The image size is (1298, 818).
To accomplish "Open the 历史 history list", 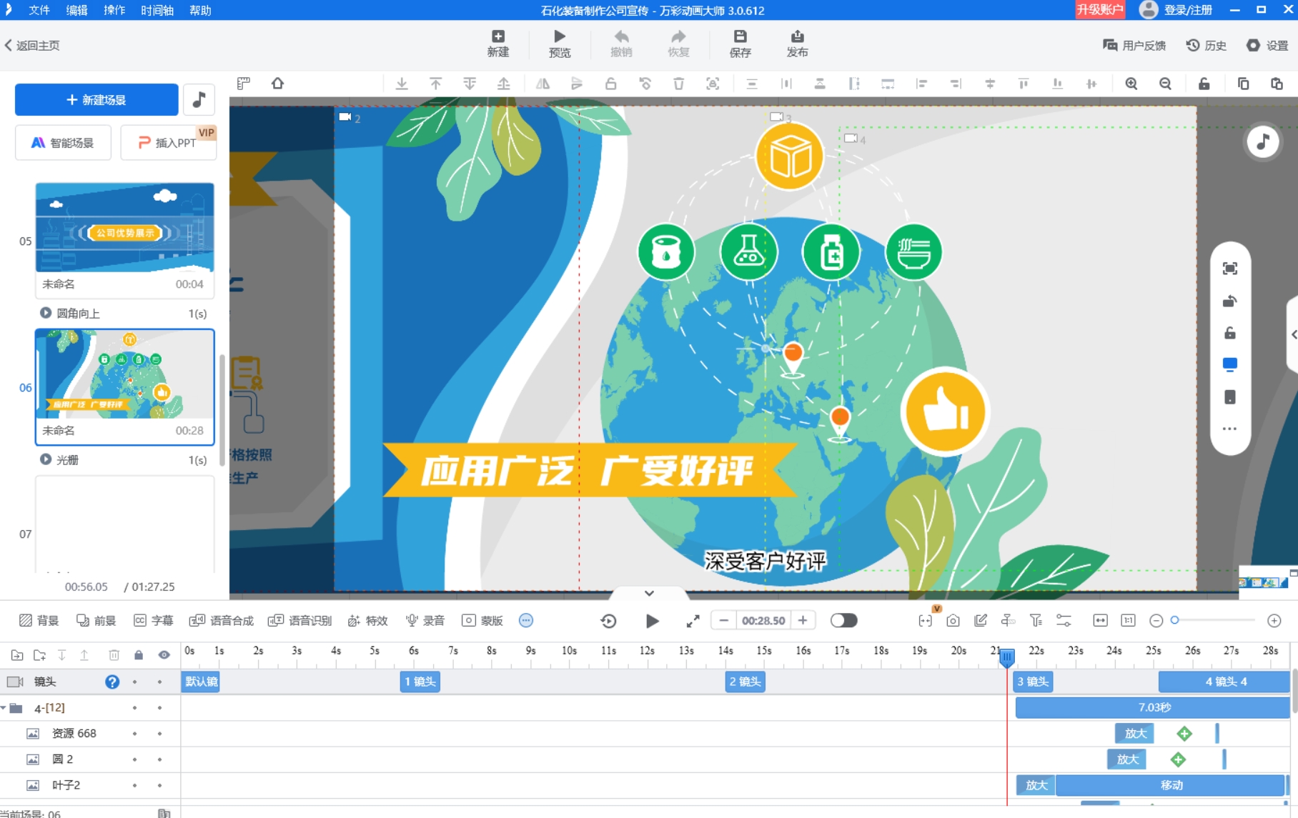I will click(1207, 45).
